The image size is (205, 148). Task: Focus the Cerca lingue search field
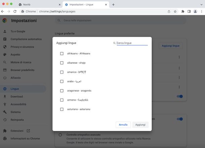click(x=132, y=43)
